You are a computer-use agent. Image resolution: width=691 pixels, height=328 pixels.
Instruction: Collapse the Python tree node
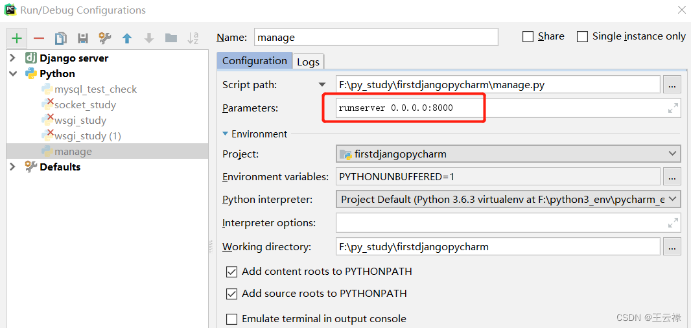13,74
